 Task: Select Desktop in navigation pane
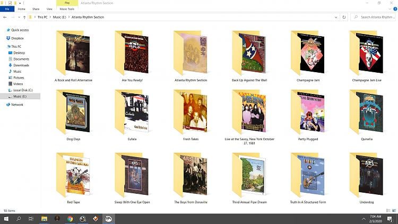[x=19, y=53]
